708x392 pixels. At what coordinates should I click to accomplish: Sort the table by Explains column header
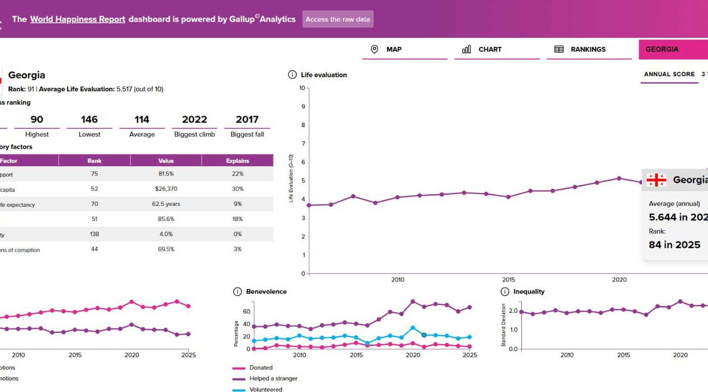click(x=238, y=161)
